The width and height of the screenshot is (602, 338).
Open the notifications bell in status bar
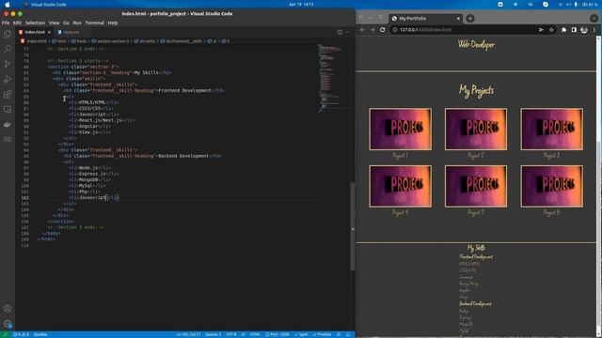(x=348, y=334)
